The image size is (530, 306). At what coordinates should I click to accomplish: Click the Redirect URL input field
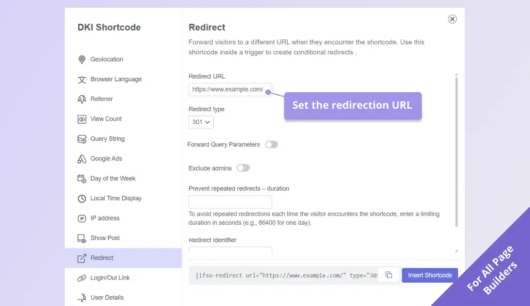click(230, 89)
